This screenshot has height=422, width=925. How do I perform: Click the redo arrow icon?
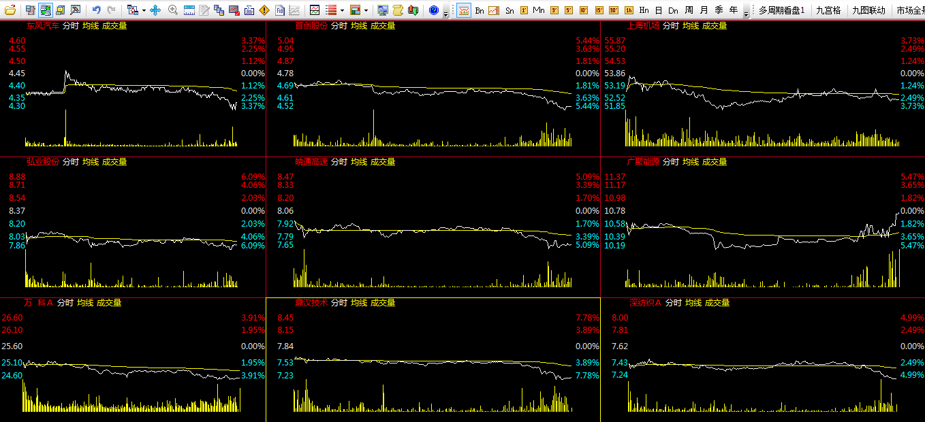(x=112, y=10)
